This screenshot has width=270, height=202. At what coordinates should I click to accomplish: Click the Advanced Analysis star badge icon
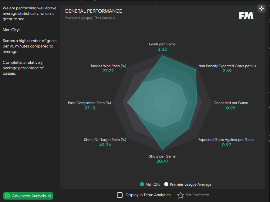[x=7, y=196]
